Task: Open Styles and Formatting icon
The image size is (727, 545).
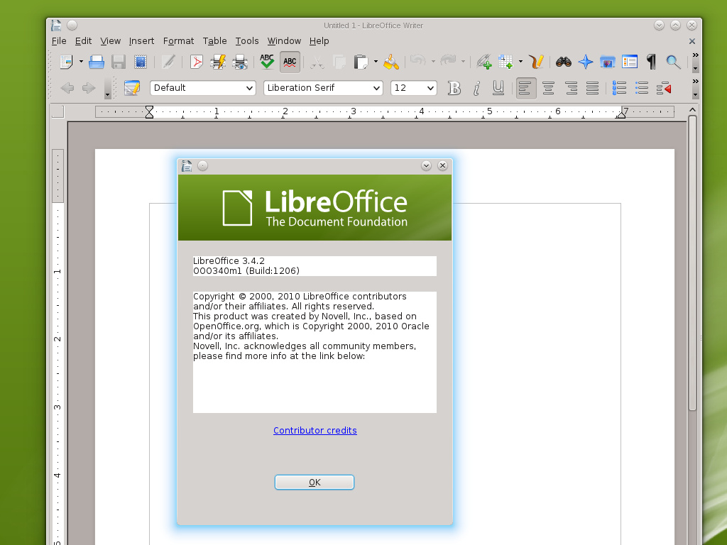Action: (132, 87)
